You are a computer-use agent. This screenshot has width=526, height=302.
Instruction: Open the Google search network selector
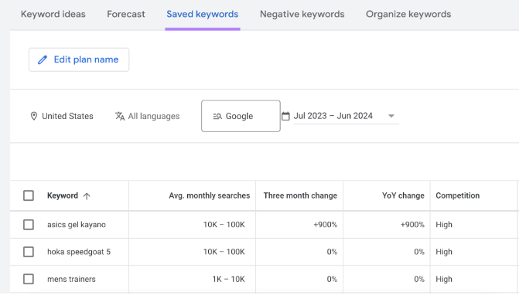tap(241, 116)
